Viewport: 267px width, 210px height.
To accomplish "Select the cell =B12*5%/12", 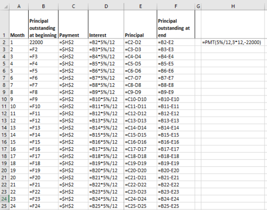I will (x=106, y=114).
